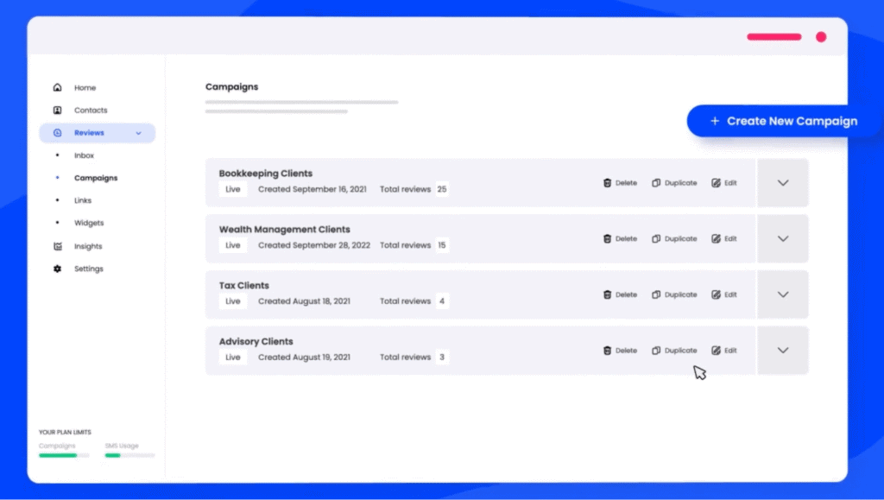884x500 pixels.
Task: Click the Create New Campaign button
Action: tap(784, 122)
